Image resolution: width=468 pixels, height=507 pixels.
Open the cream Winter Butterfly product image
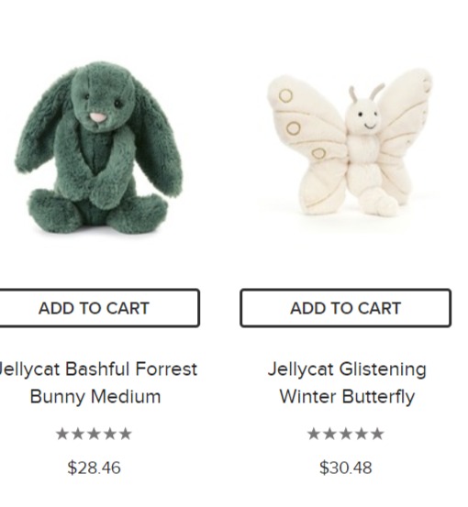tap(350, 143)
